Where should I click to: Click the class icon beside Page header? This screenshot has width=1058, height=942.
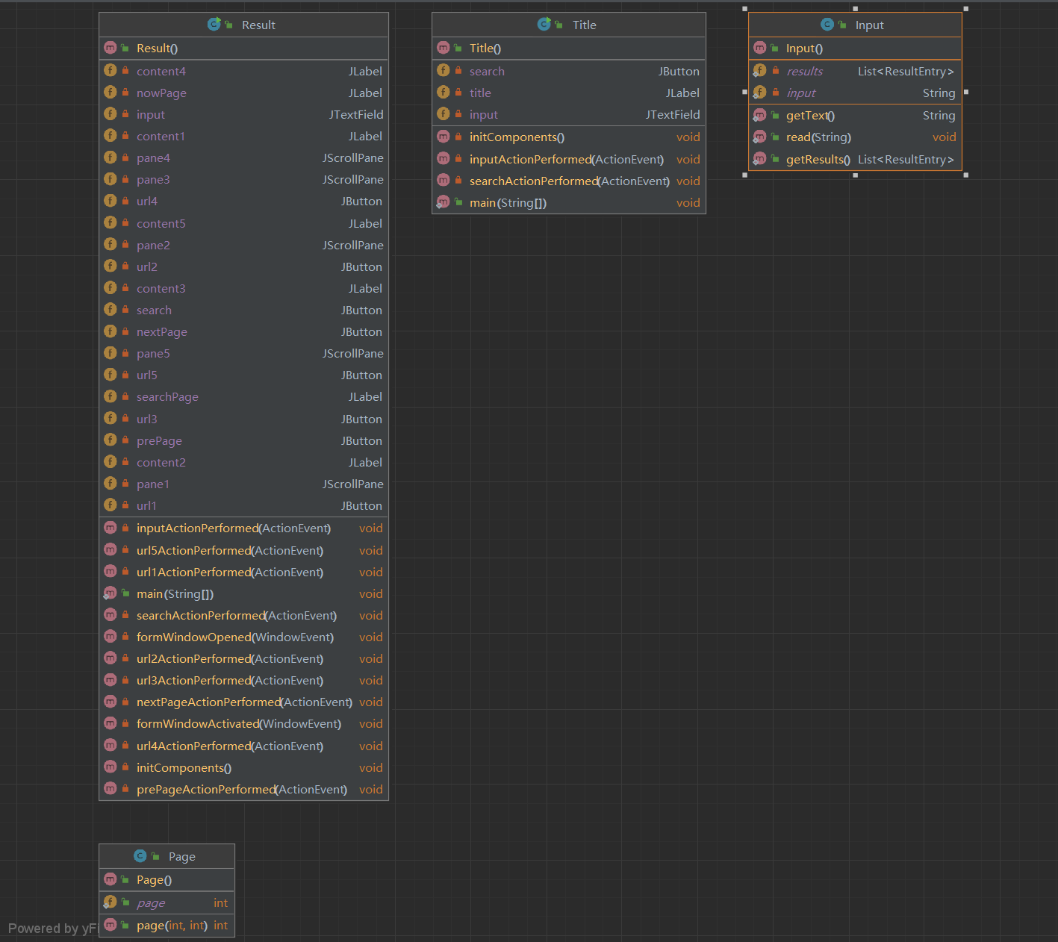click(x=140, y=856)
